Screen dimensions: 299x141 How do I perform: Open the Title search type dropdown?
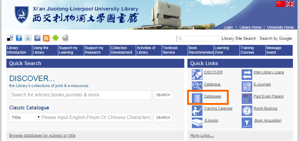pyautogui.click(x=25, y=117)
